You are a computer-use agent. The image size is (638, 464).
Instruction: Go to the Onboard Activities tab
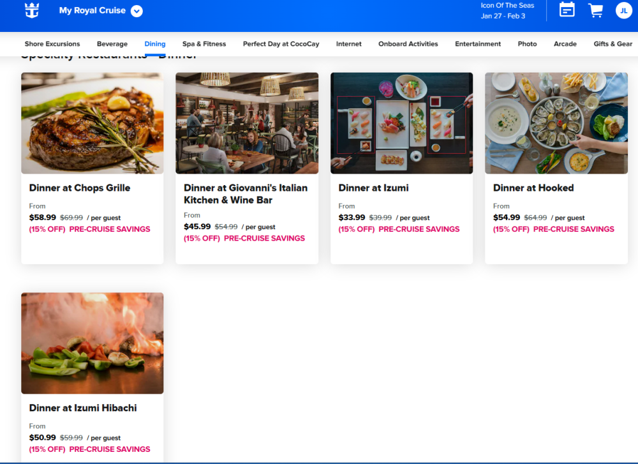(408, 44)
